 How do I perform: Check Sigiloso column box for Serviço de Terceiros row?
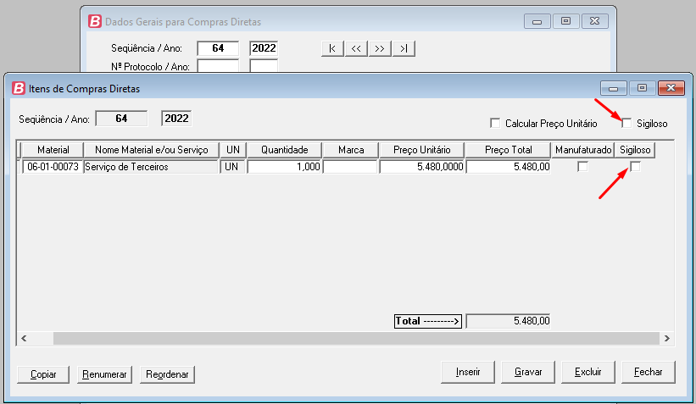(635, 167)
